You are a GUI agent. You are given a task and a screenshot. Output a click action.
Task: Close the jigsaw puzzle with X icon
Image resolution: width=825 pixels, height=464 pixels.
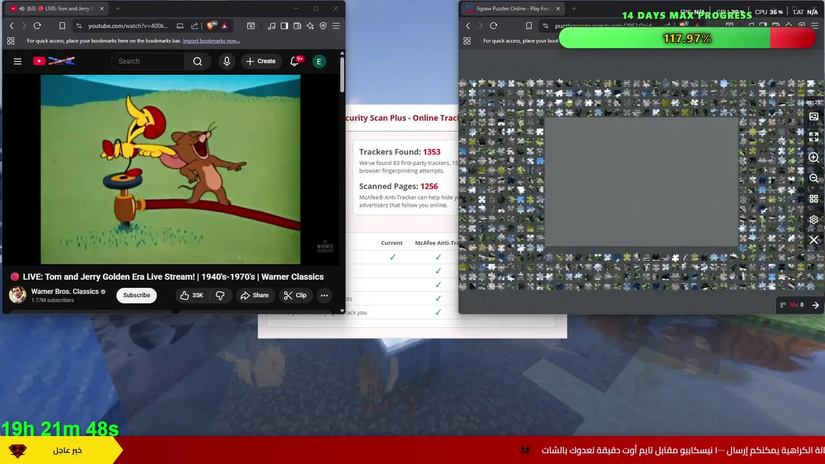(x=814, y=240)
